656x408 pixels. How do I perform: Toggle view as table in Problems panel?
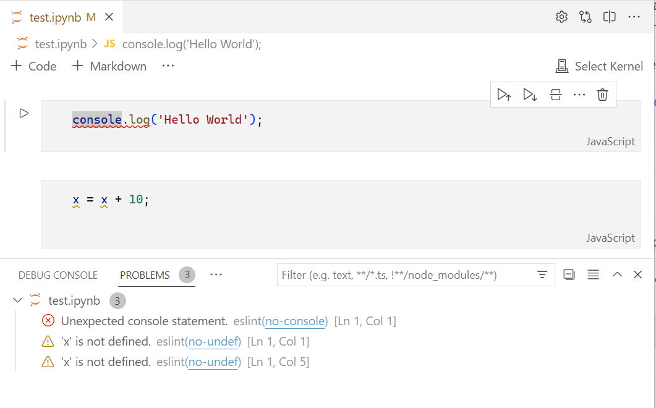click(x=593, y=274)
